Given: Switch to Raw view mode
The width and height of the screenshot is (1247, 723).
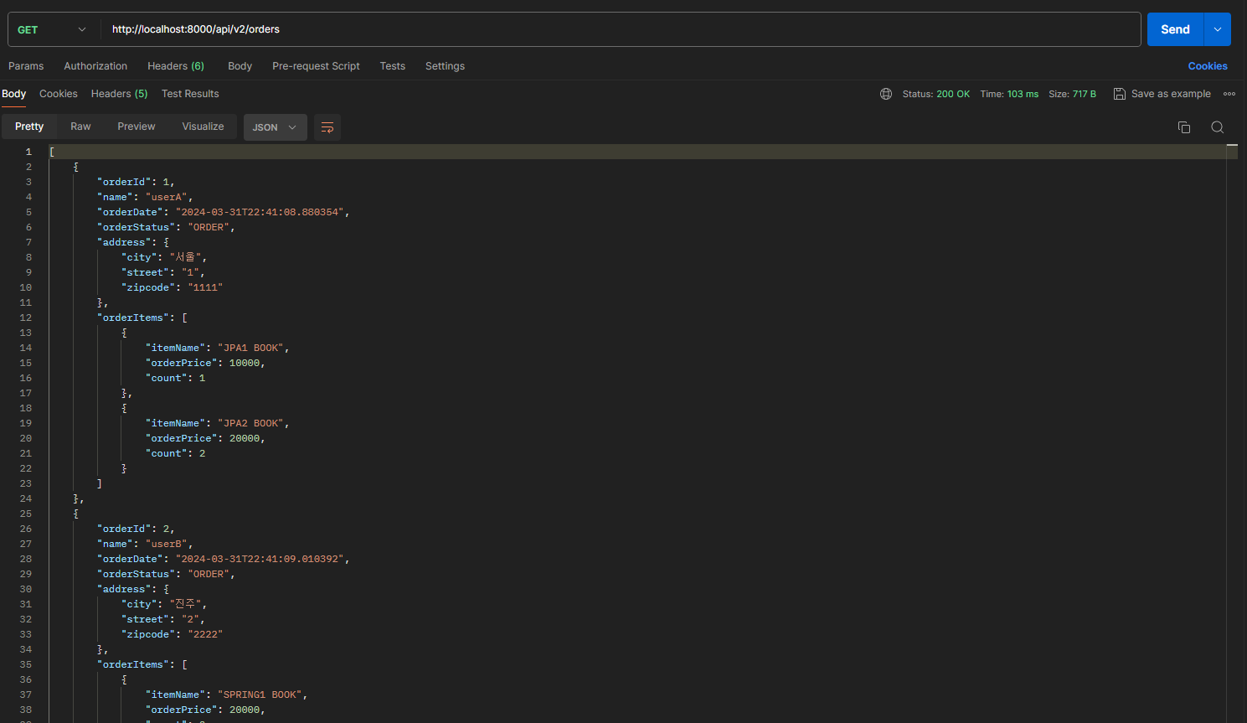Looking at the screenshot, I should (80, 127).
